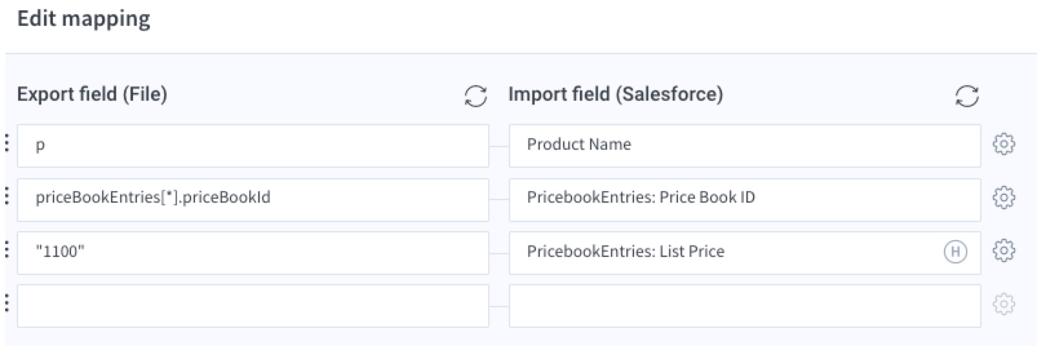Click the Edit mapping heading
This screenshot has height=346, width=1037.
(84, 19)
